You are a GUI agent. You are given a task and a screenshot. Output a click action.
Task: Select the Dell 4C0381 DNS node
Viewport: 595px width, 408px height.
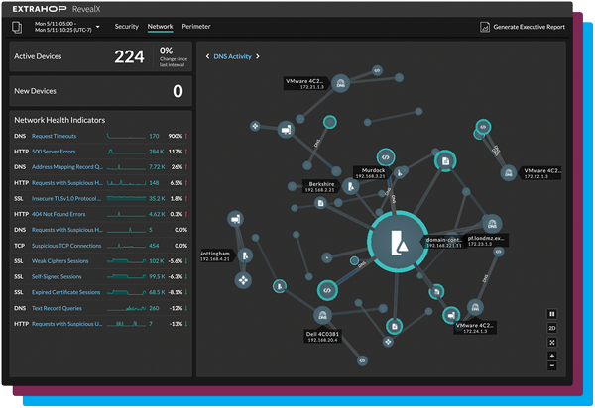click(x=322, y=315)
